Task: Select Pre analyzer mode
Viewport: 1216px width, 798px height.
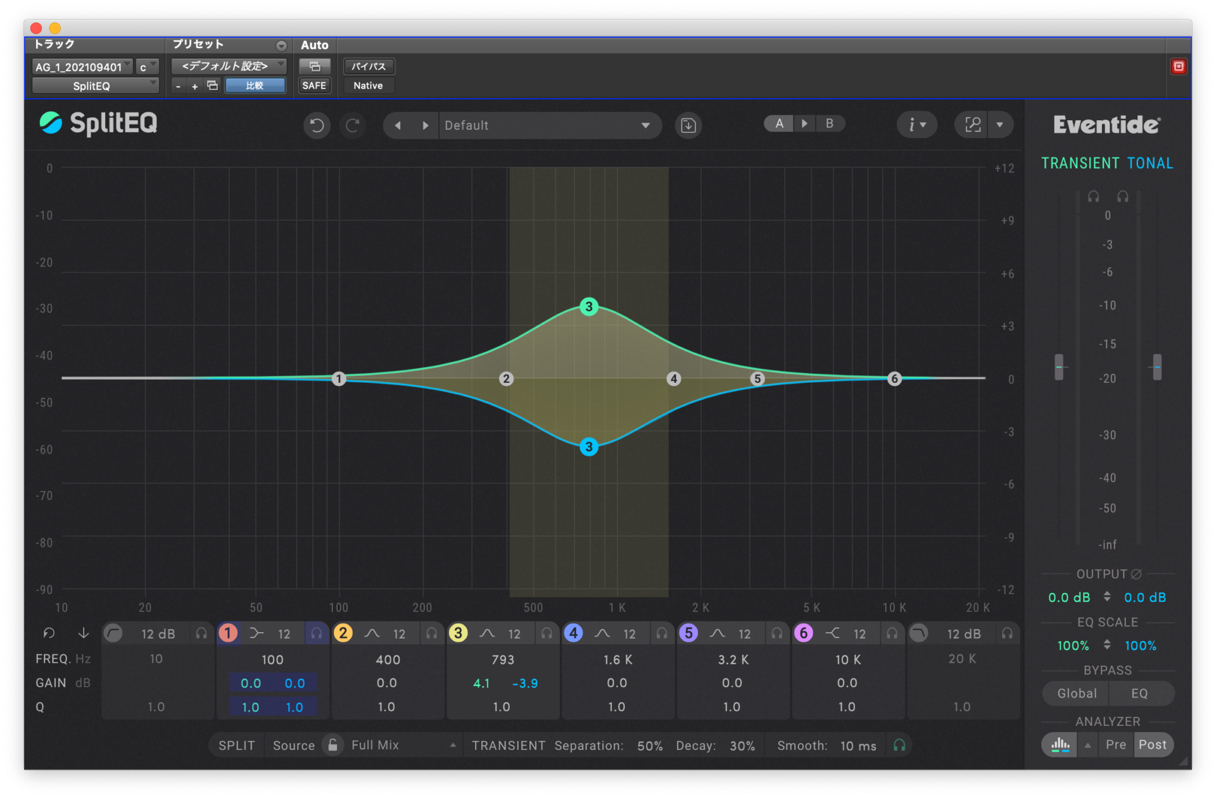Action: [1115, 745]
